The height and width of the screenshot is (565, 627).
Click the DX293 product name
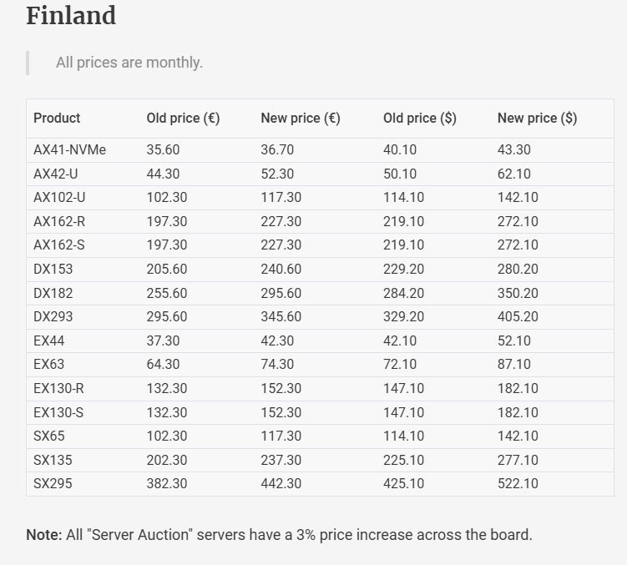pos(53,317)
